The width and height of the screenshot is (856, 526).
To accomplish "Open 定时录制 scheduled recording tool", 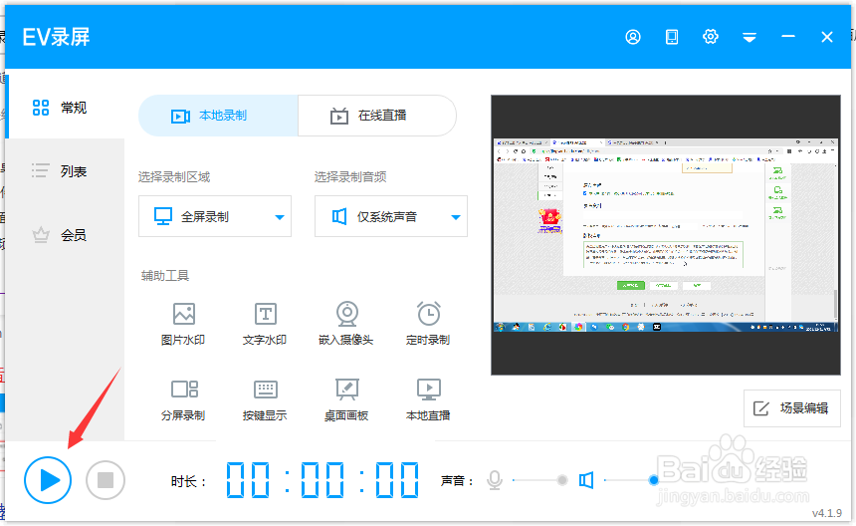I will [x=428, y=324].
